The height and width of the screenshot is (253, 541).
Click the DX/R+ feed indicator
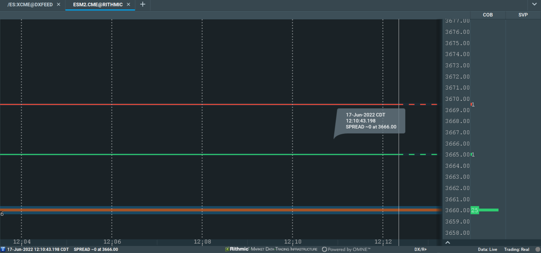(x=420, y=249)
